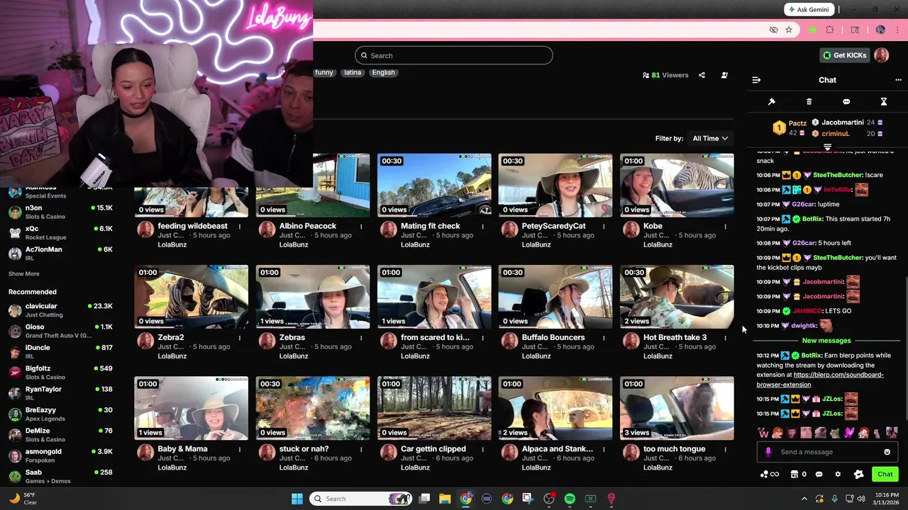Screen dimensions: 908x510
Task: Click the share icon next to viewers count
Action: tap(702, 75)
